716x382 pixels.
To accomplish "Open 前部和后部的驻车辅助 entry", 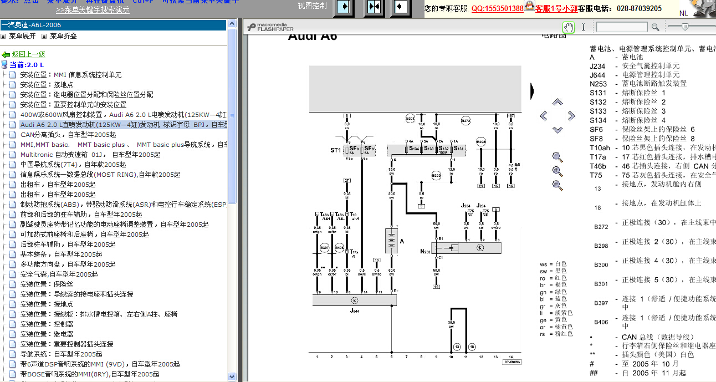I will pos(81,215).
